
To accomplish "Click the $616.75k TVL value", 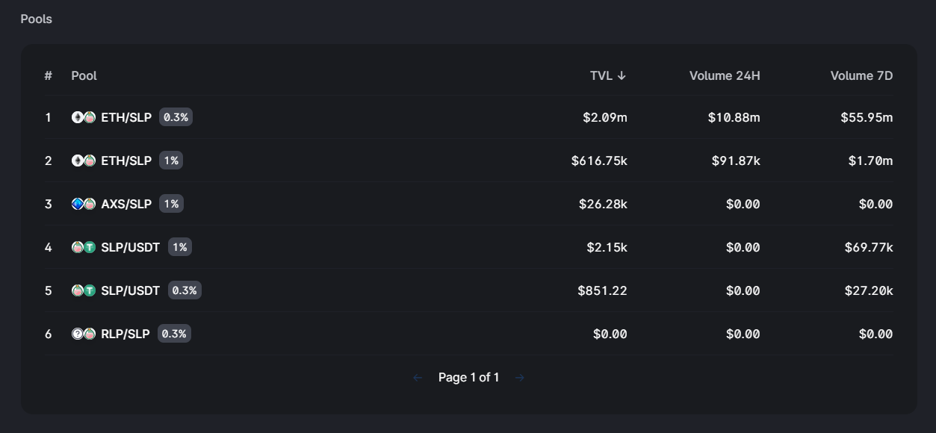I will pos(599,161).
